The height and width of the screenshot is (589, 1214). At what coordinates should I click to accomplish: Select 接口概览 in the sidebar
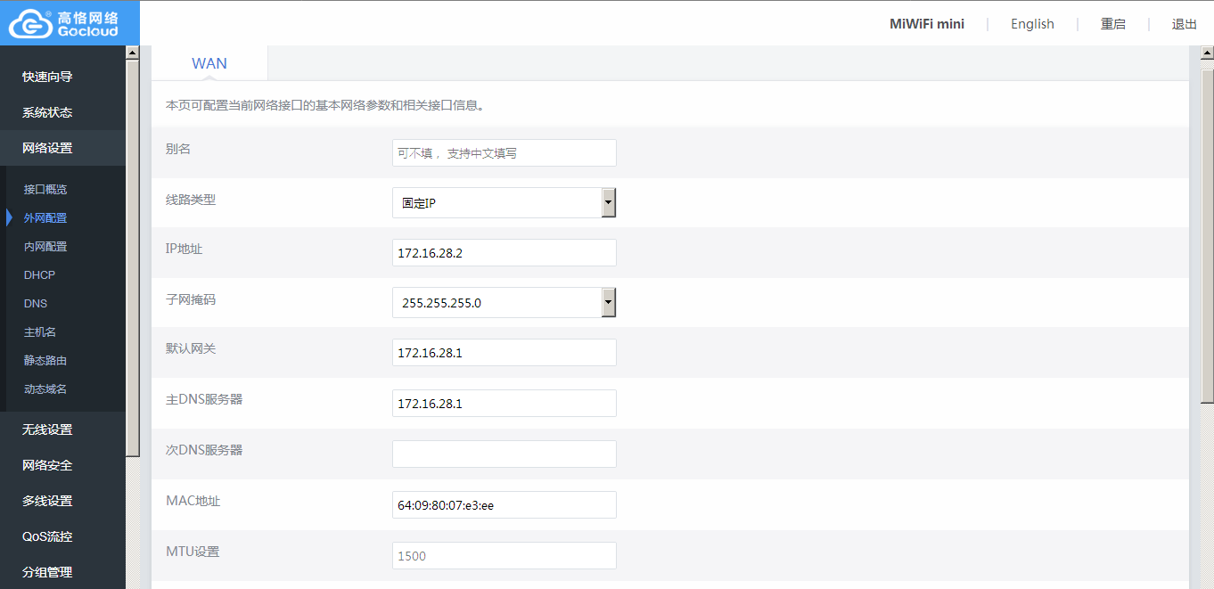[x=45, y=190]
